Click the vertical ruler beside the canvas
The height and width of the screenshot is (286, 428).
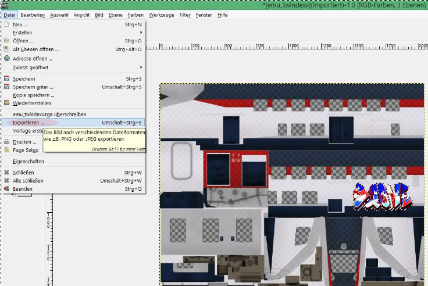click(x=49, y=240)
